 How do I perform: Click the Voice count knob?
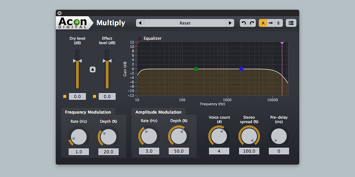point(219,136)
